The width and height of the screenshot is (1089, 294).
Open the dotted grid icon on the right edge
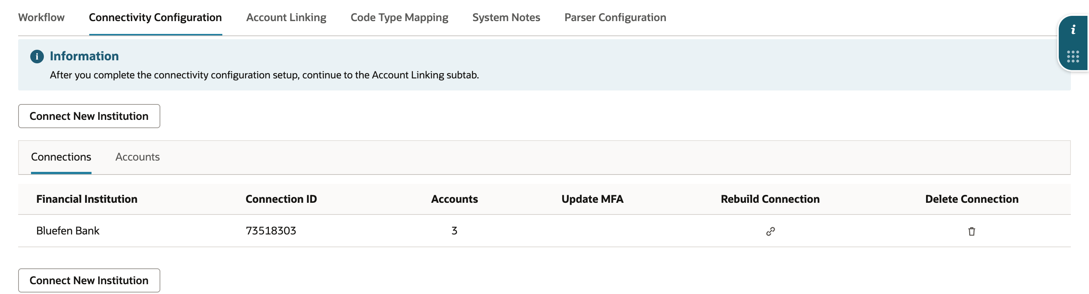pyautogui.click(x=1073, y=57)
